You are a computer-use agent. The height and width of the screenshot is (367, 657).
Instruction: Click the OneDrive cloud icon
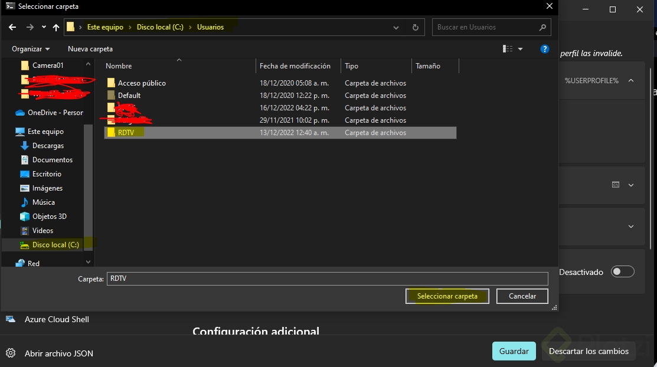pos(19,113)
